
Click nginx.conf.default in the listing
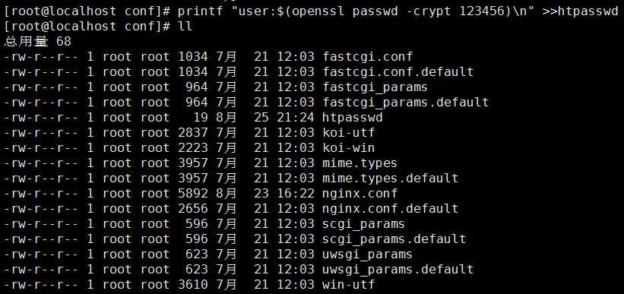coord(391,208)
